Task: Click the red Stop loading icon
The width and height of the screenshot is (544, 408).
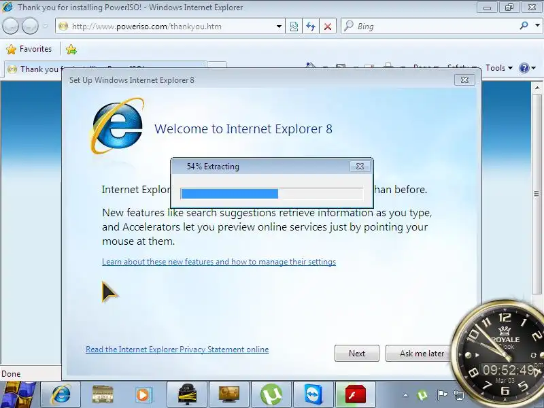Action: pos(328,27)
